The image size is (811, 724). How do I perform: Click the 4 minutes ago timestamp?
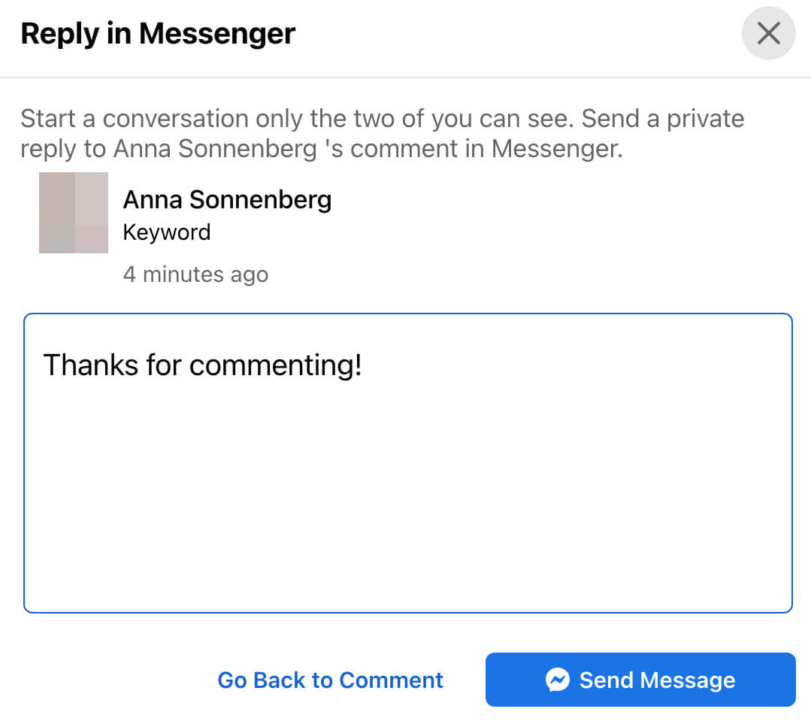[195, 274]
